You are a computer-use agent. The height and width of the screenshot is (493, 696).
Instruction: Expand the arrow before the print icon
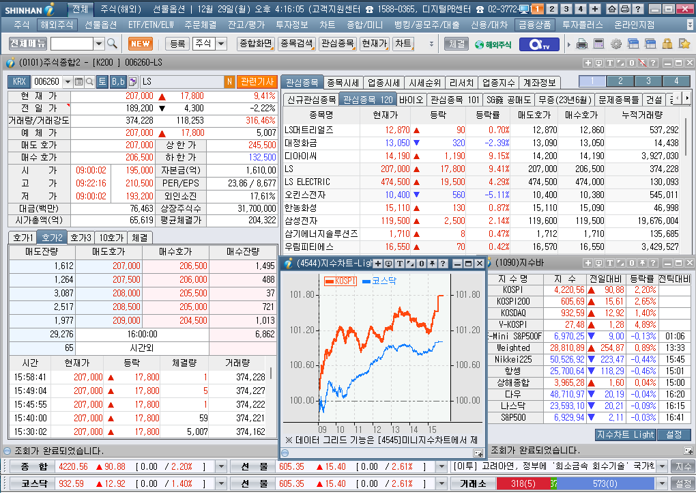point(569,44)
